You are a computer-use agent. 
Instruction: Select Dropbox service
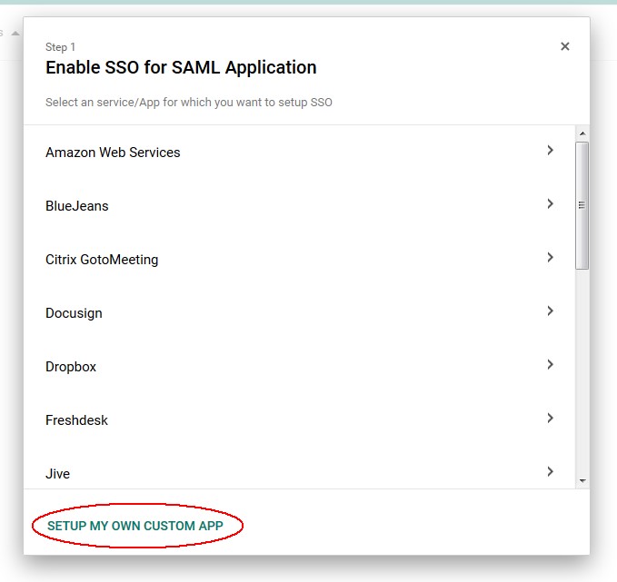pyautogui.click(x=71, y=367)
